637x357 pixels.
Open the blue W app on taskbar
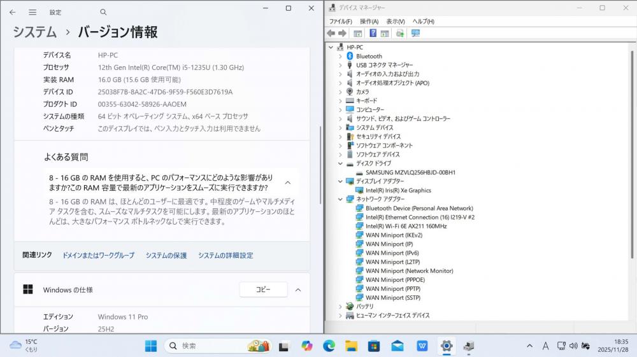tap(422, 346)
